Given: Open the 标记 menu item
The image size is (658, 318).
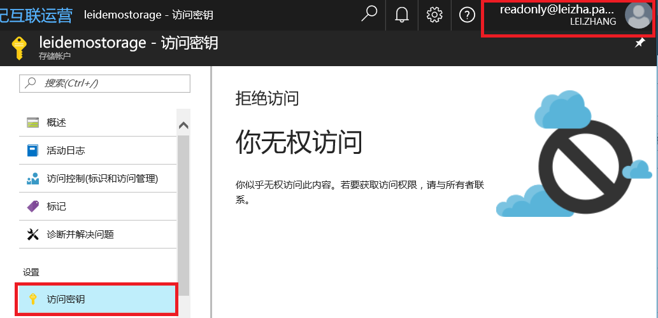Looking at the screenshot, I should click(98, 206).
